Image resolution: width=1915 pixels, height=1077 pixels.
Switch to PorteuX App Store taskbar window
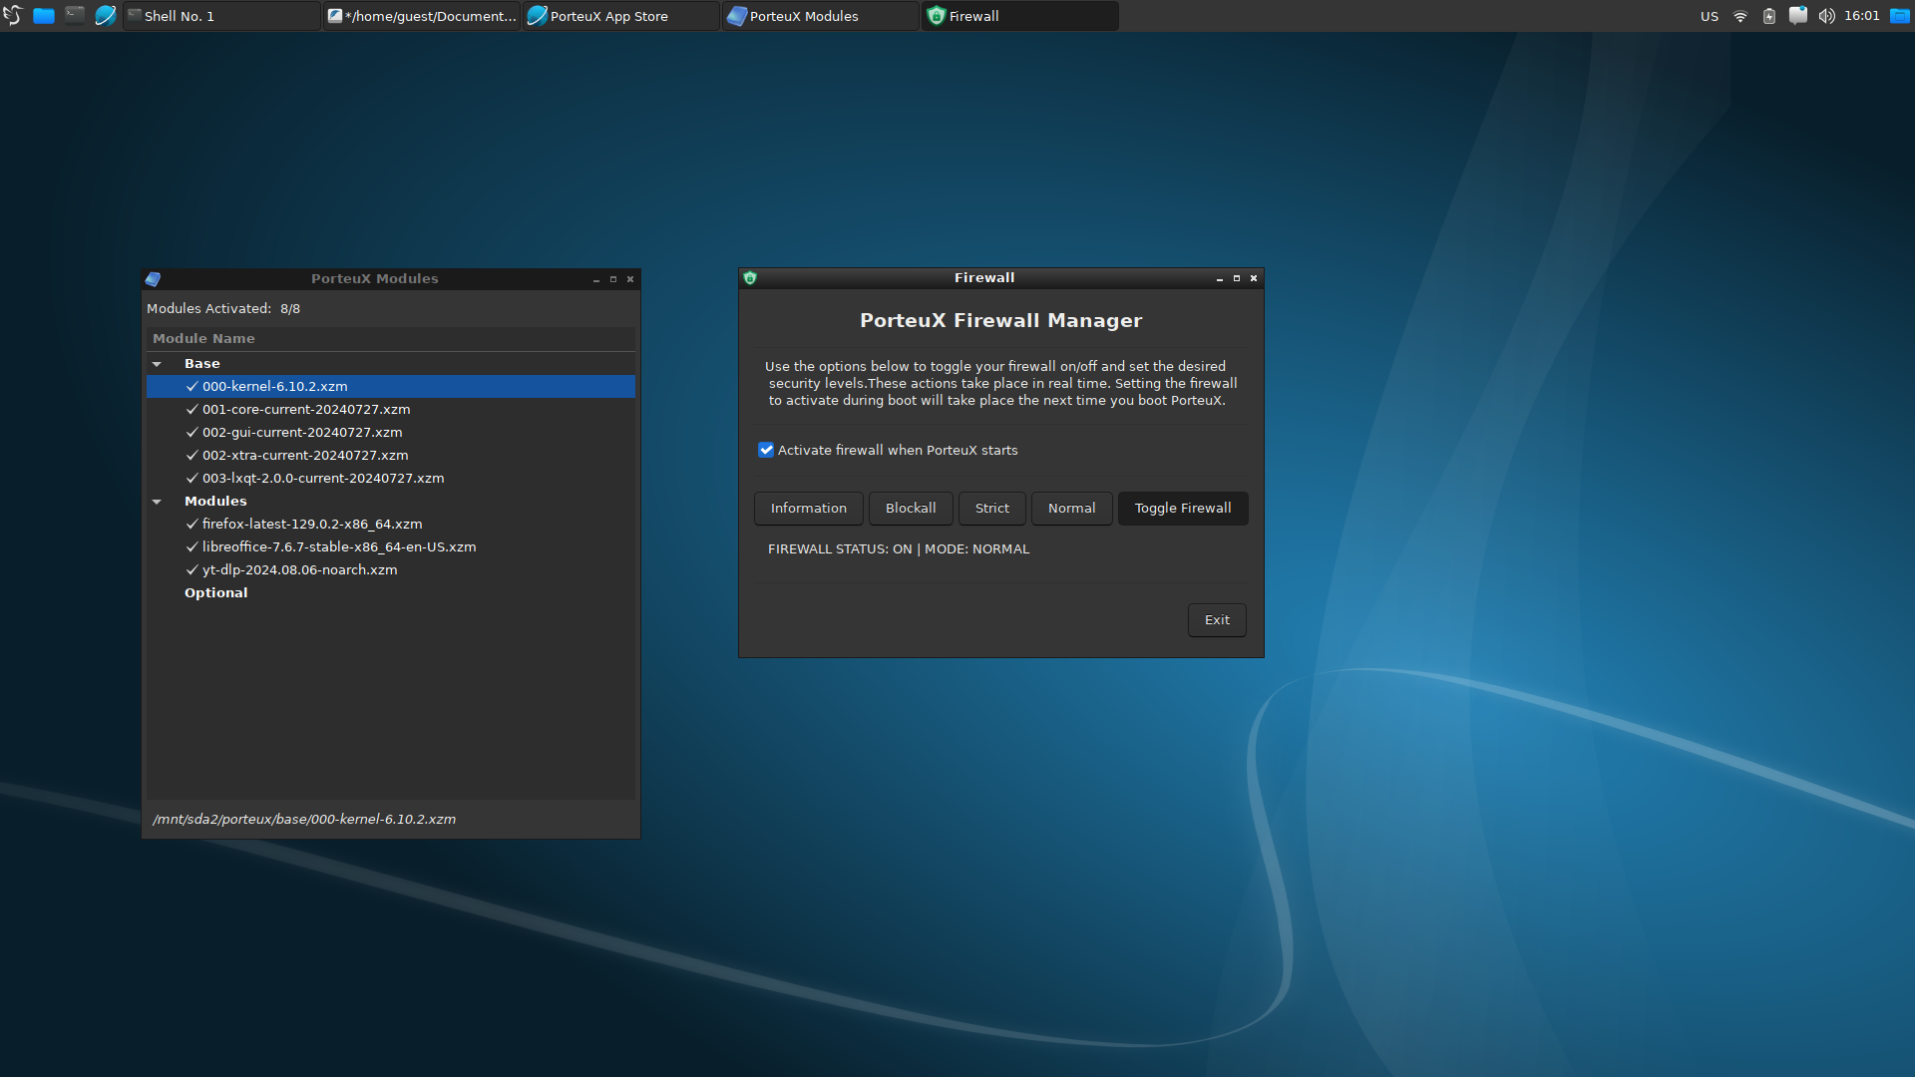[621, 16]
